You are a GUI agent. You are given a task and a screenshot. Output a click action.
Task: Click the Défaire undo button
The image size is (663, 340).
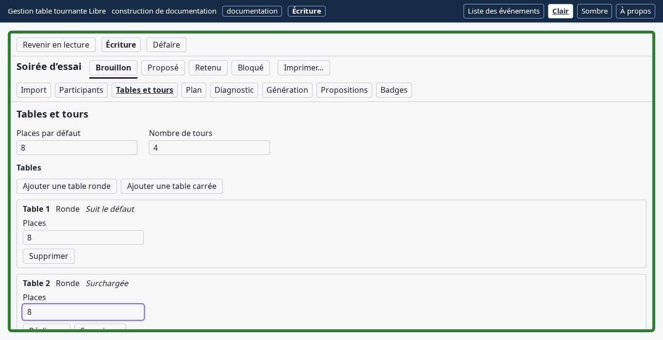[x=166, y=45]
